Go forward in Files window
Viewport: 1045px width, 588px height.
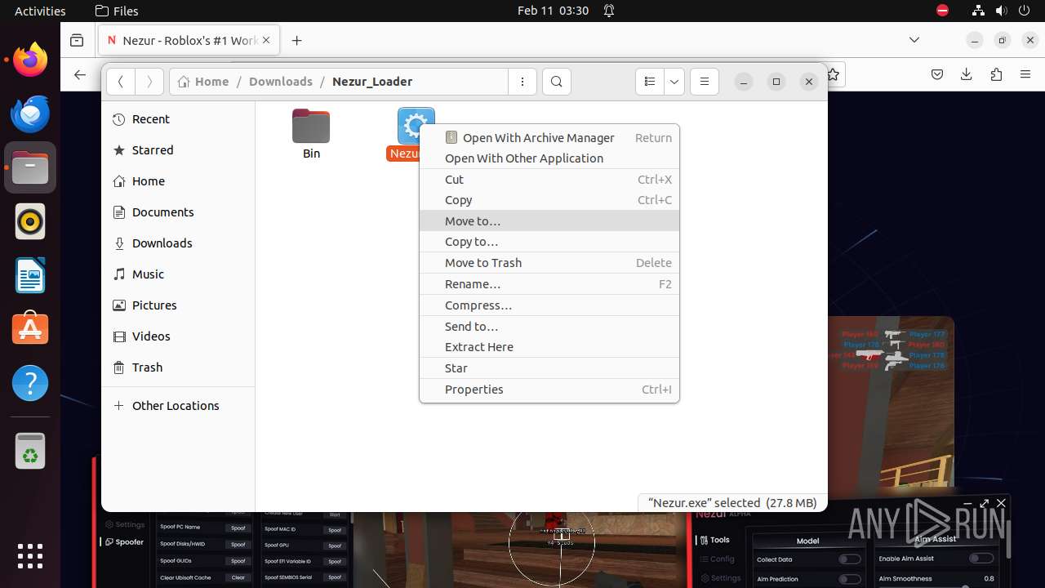(x=149, y=82)
